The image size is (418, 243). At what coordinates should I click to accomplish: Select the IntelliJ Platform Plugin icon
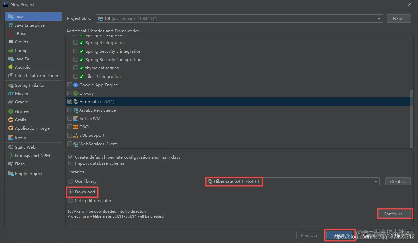pyautogui.click(x=11, y=75)
